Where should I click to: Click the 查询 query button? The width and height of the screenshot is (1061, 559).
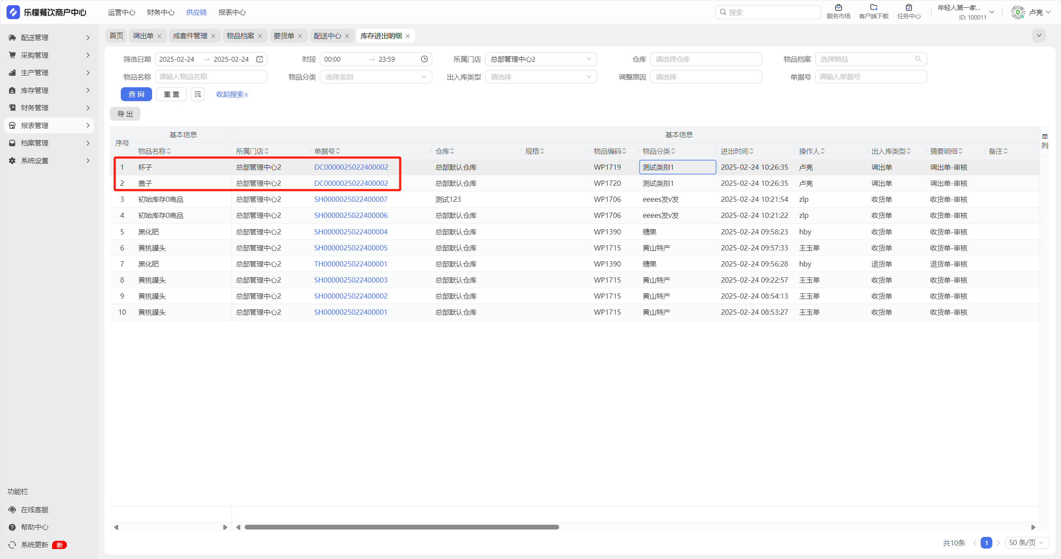136,94
